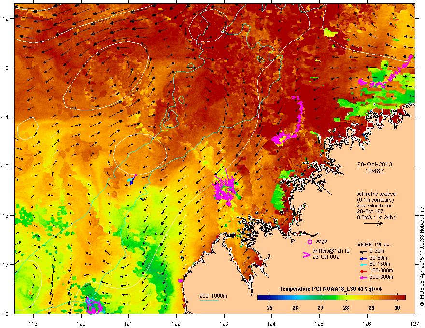The height and width of the screenshot is (328, 425).
Task: Click the longitude axis label '121'
Action: coord(128,324)
